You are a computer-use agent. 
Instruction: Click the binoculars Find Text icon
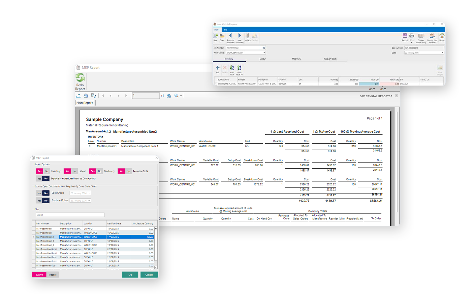[169, 96]
